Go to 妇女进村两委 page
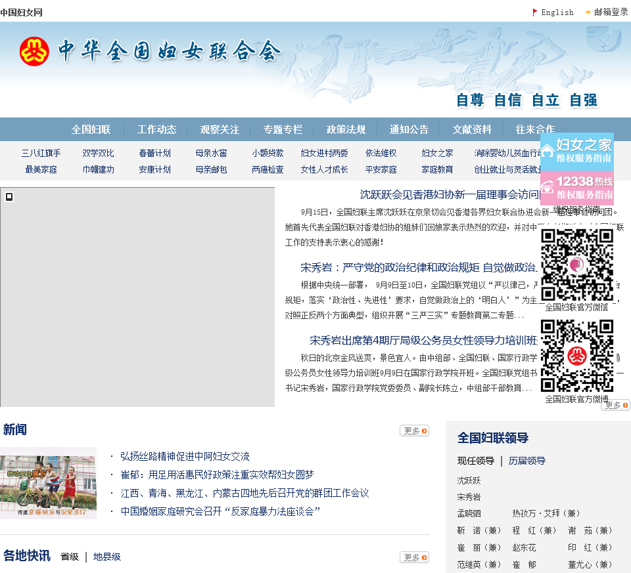631x573 pixels. click(x=324, y=153)
